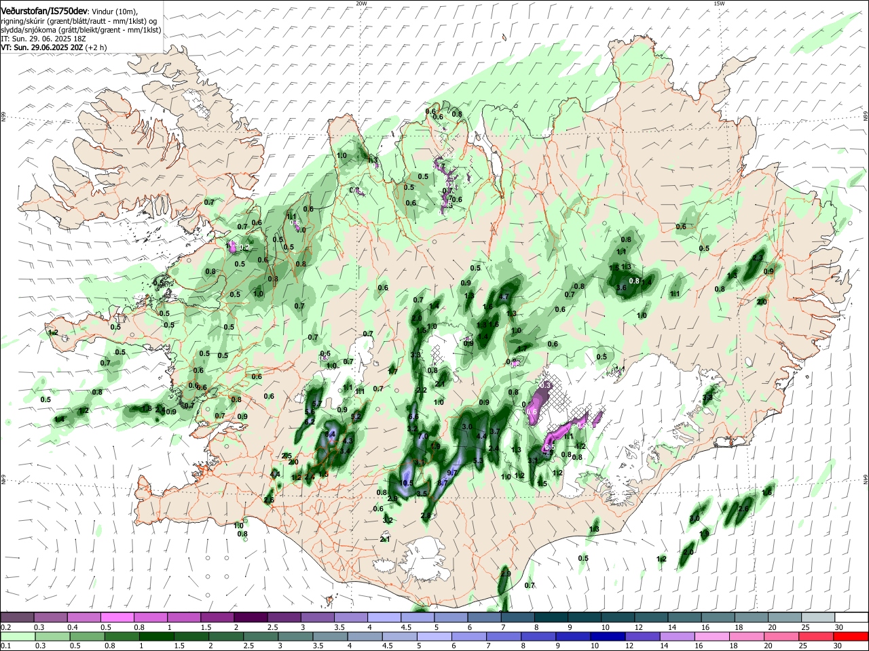Click the 8.4 precipitation value on the map
Screen dimensions: 869x651
point(331,434)
